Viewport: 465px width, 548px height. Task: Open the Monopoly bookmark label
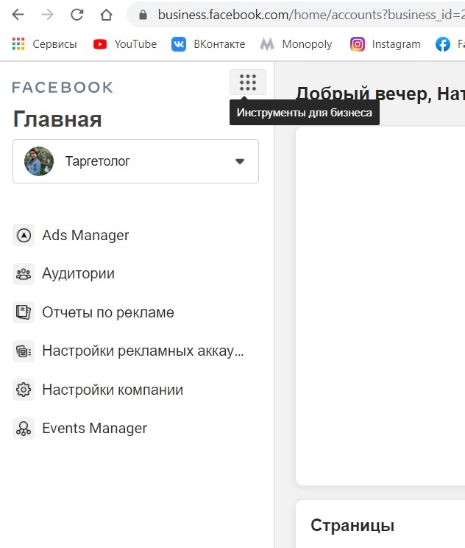[308, 44]
